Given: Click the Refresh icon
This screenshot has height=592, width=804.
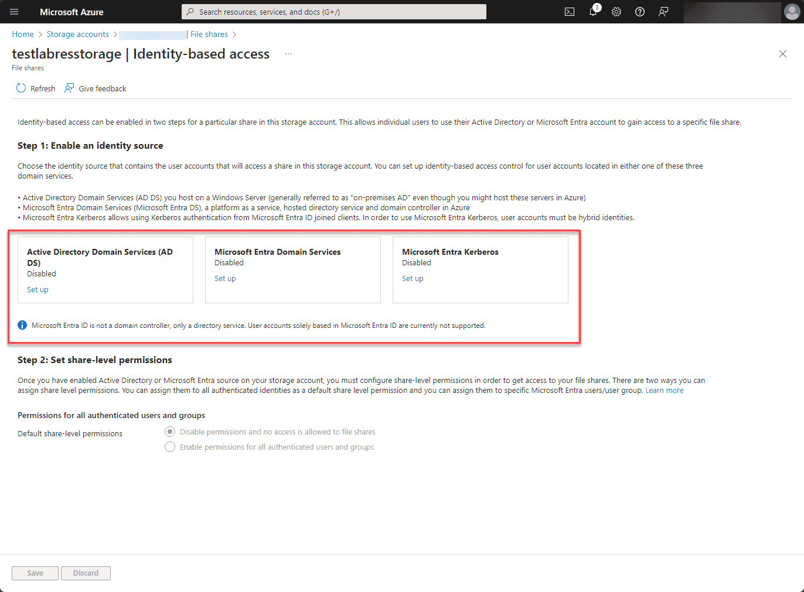Looking at the screenshot, I should coord(21,88).
